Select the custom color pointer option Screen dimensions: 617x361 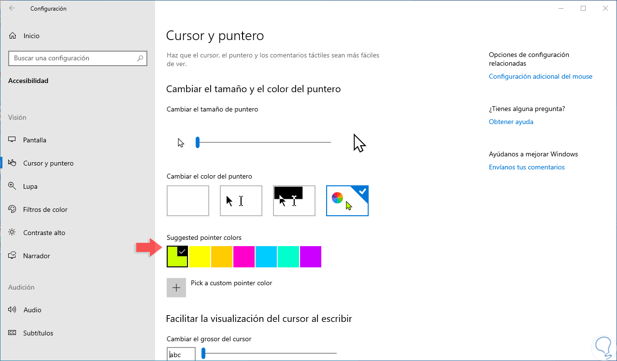pyautogui.click(x=347, y=201)
